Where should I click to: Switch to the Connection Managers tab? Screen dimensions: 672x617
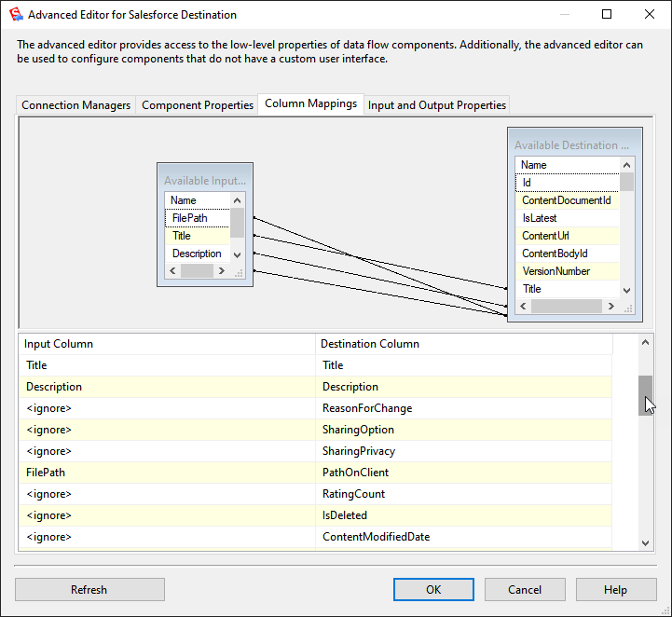tap(76, 105)
